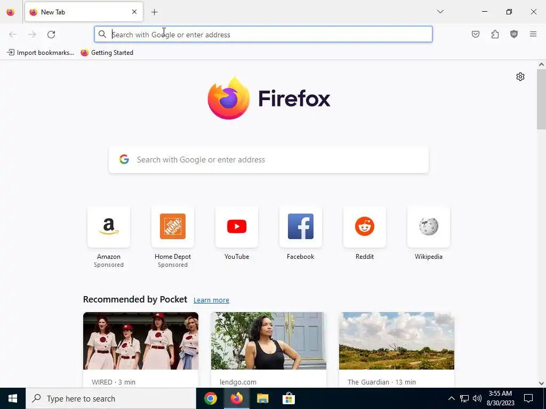Close the New Tab tab

[x=134, y=12]
